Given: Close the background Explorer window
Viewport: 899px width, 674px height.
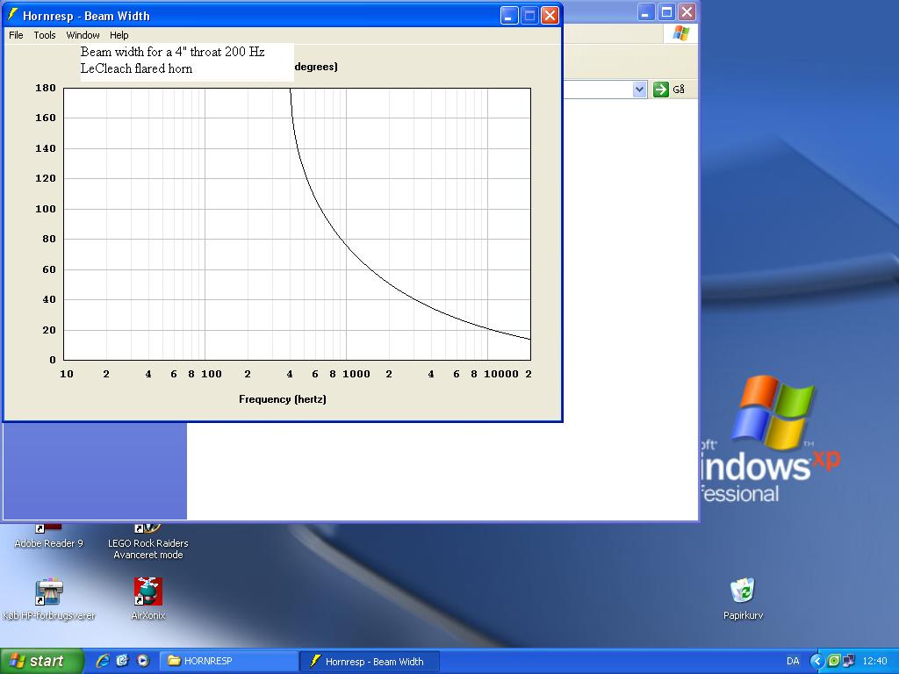Looking at the screenshot, I should 687,12.
